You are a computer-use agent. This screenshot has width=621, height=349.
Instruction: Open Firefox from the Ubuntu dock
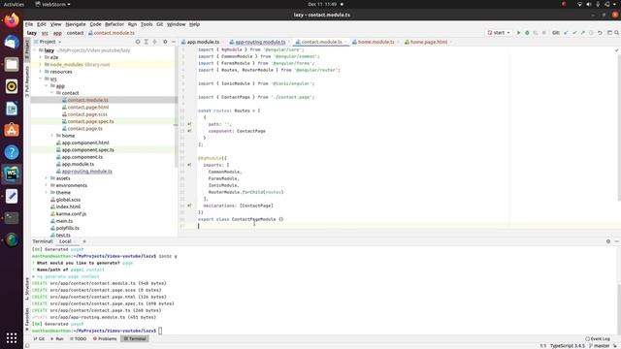pos(12,20)
